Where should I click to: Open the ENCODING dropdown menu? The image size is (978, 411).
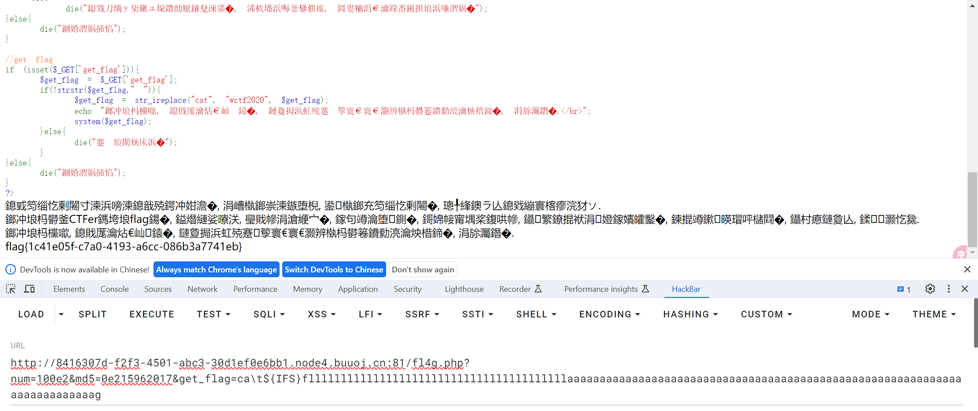tap(610, 314)
